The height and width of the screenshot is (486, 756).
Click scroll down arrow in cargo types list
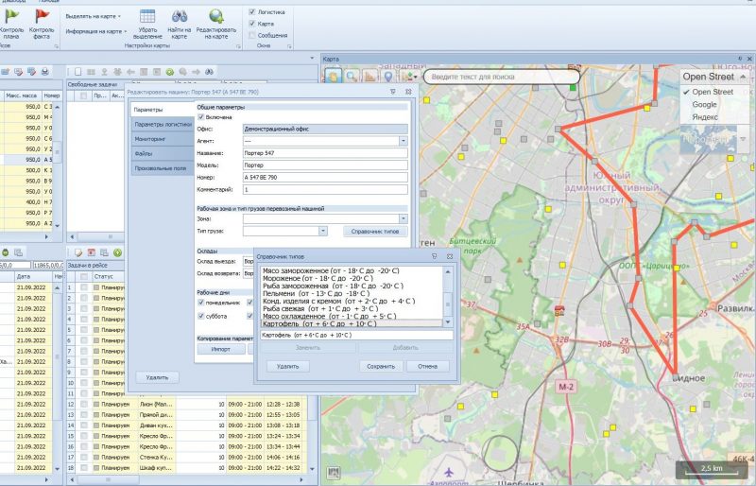coord(447,321)
